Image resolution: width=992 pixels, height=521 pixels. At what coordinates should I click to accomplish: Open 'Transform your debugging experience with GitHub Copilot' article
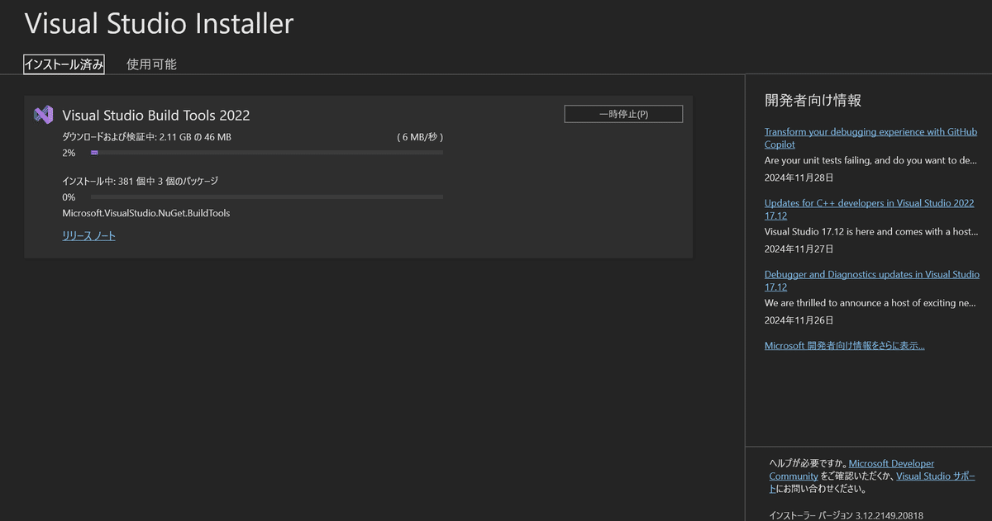coord(870,138)
